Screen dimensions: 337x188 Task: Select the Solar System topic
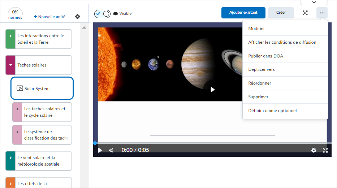click(42, 88)
